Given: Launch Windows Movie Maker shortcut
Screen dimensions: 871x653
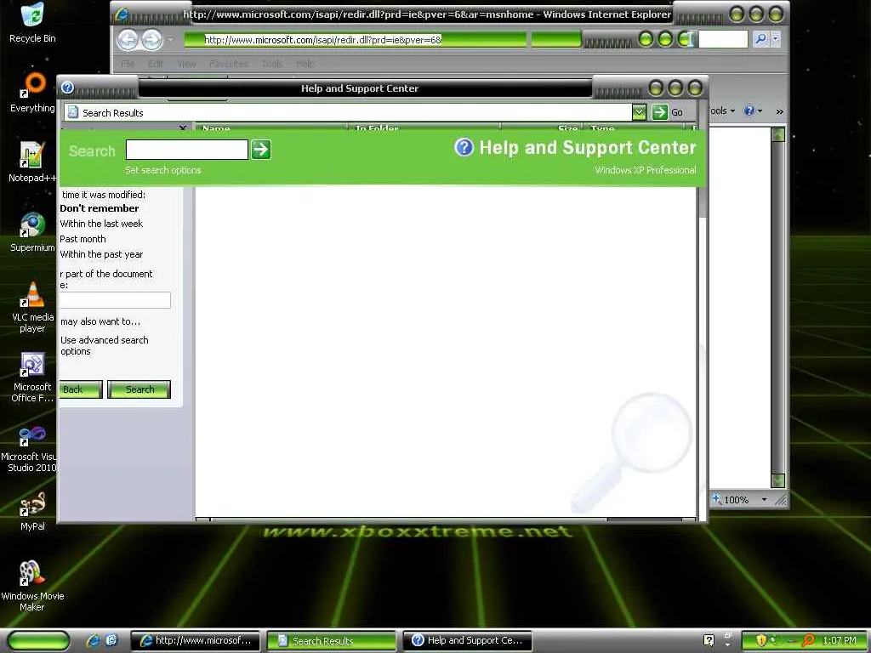Looking at the screenshot, I should pos(32,587).
